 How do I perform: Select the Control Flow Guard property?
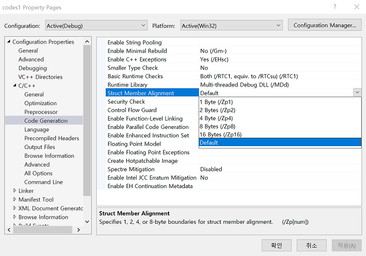[132, 110]
